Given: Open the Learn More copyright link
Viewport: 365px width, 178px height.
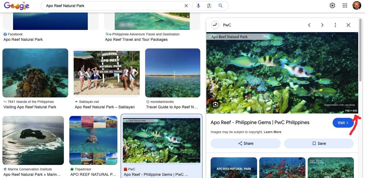Looking at the screenshot, I should (273, 132).
